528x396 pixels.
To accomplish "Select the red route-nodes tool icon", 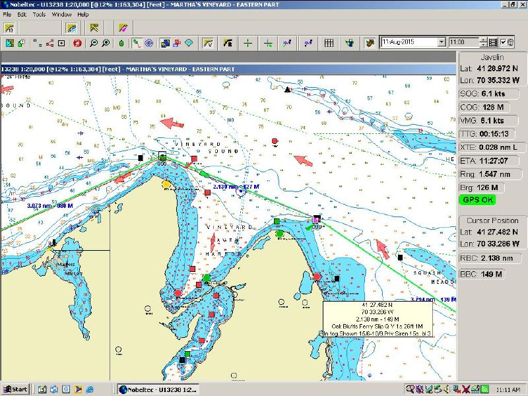I will (49, 43).
